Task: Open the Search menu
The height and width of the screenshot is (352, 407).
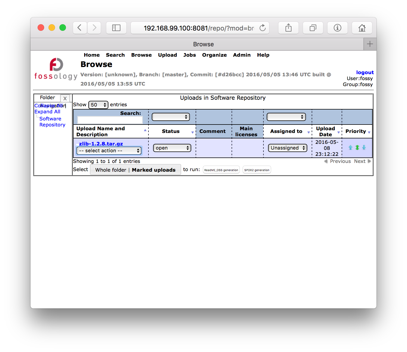Action: 115,55
